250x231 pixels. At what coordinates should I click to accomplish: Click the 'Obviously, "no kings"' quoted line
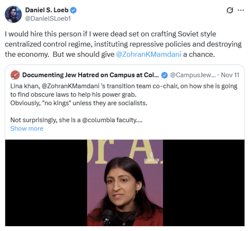(79, 103)
